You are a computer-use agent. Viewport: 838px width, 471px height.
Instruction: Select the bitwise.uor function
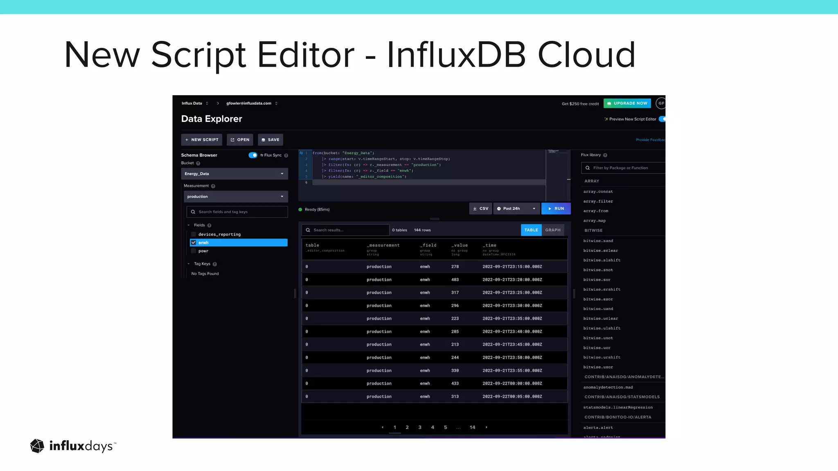(597, 348)
